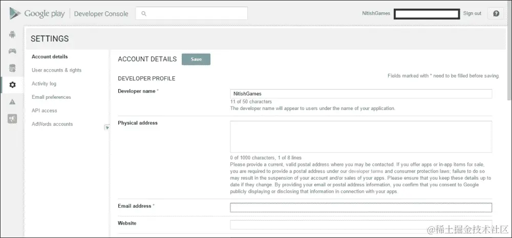Click the 'Physical address' field label
512x238 pixels.
(137, 123)
